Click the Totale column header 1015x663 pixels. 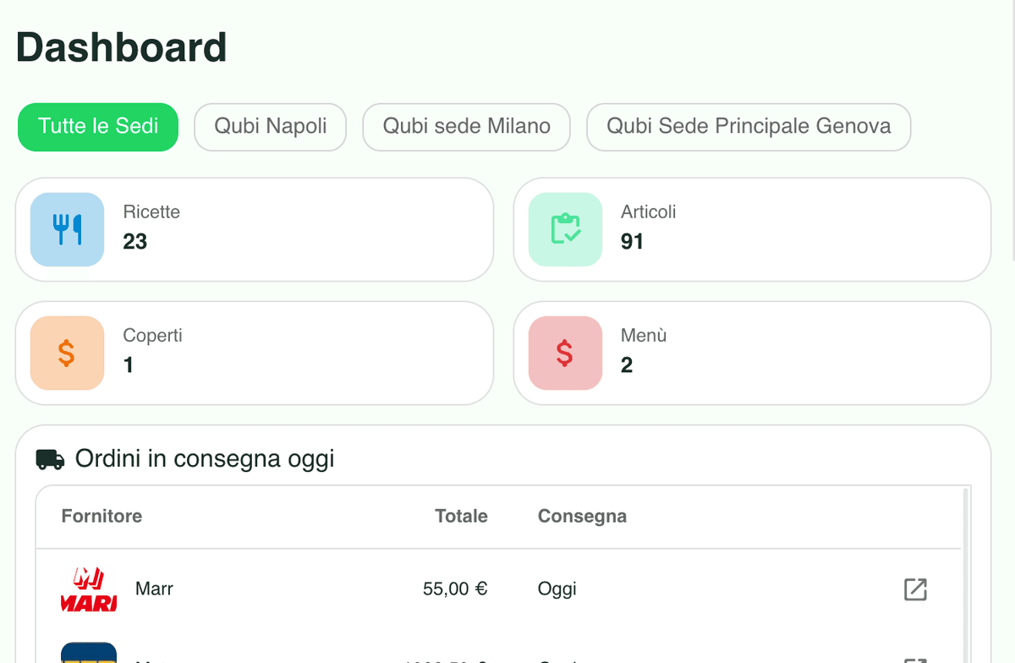(x=461, y=516)
